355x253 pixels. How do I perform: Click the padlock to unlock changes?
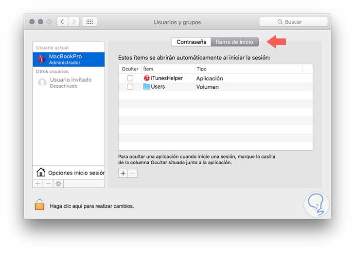[39, 205]
